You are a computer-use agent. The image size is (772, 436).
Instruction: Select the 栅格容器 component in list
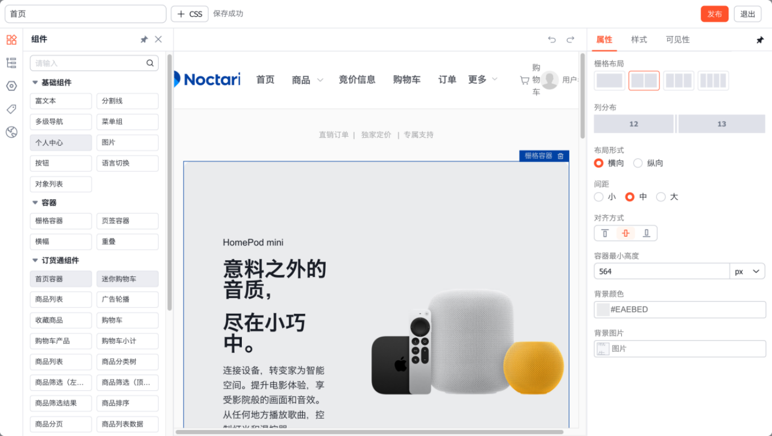click(x=61, y=221)
